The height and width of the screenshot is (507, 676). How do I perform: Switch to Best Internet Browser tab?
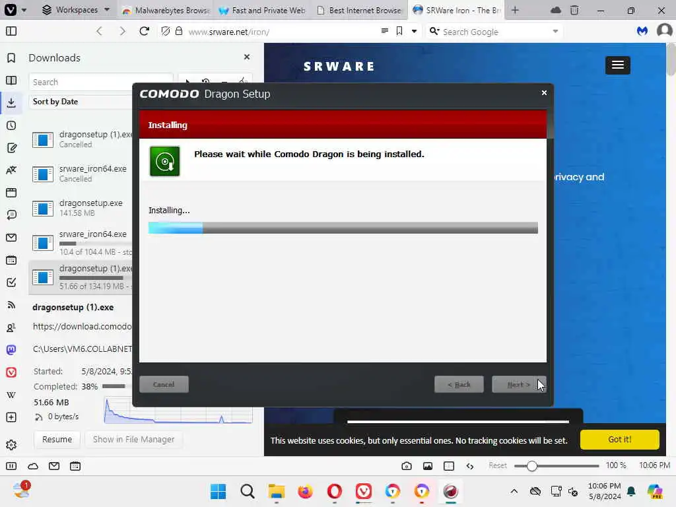pyautogui.click(x=359, y=10)
